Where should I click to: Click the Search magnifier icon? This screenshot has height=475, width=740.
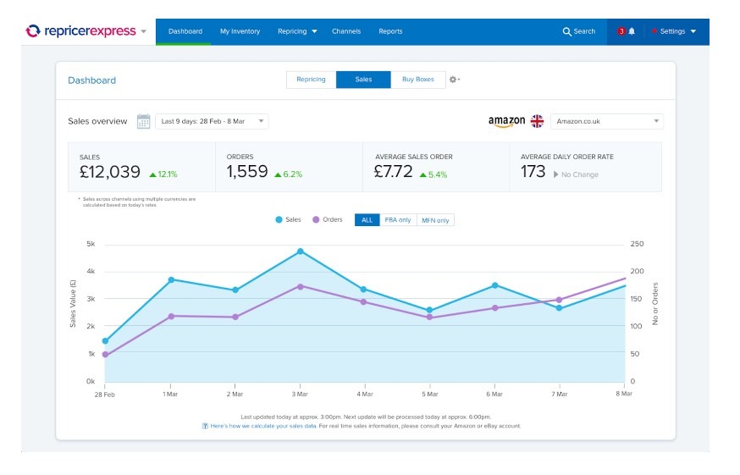click(566, 31)
